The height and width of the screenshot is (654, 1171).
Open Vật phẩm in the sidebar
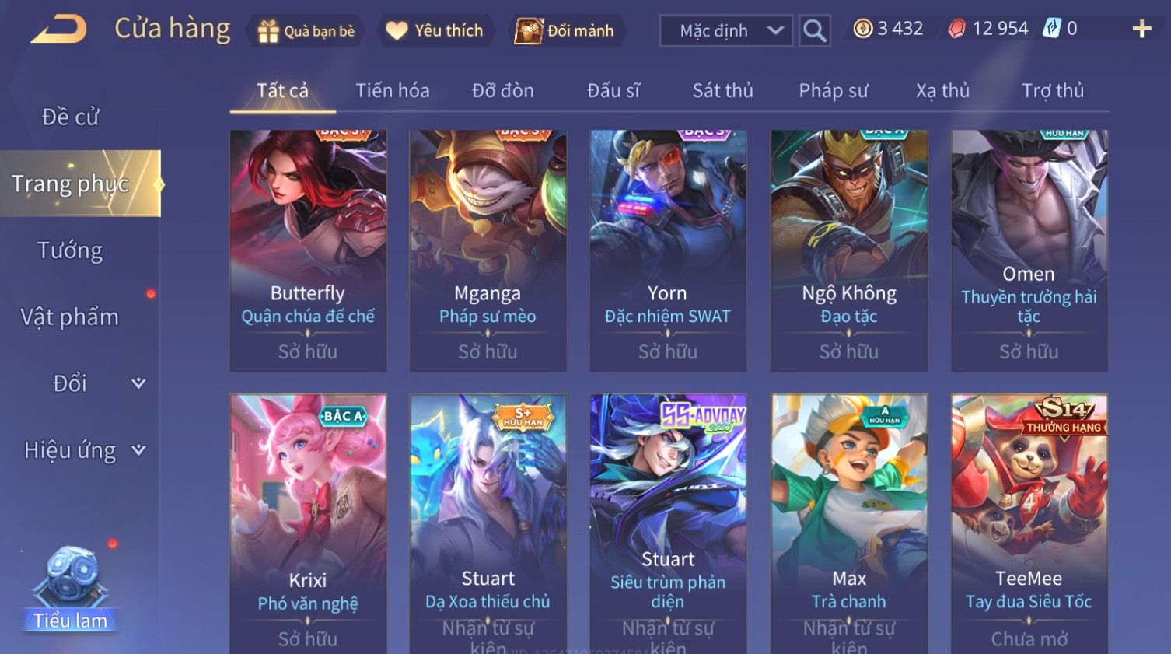(70, 317)
